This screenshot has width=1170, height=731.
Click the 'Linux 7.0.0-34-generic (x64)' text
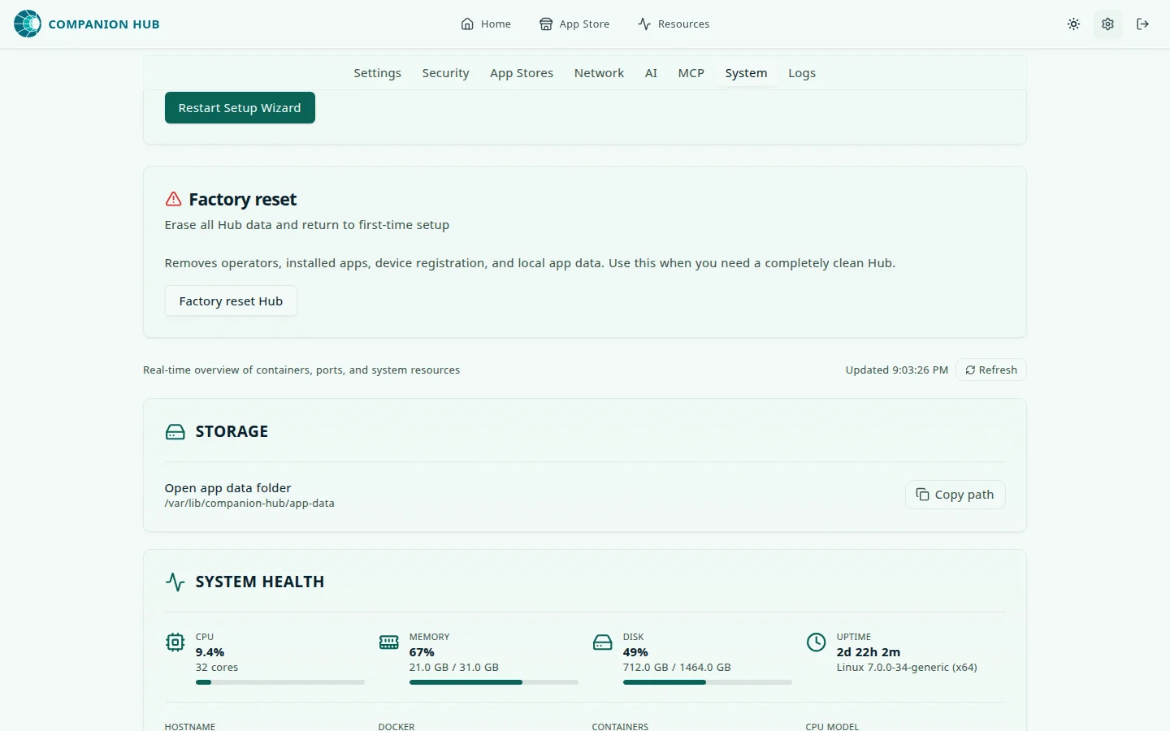click(907, 668)
